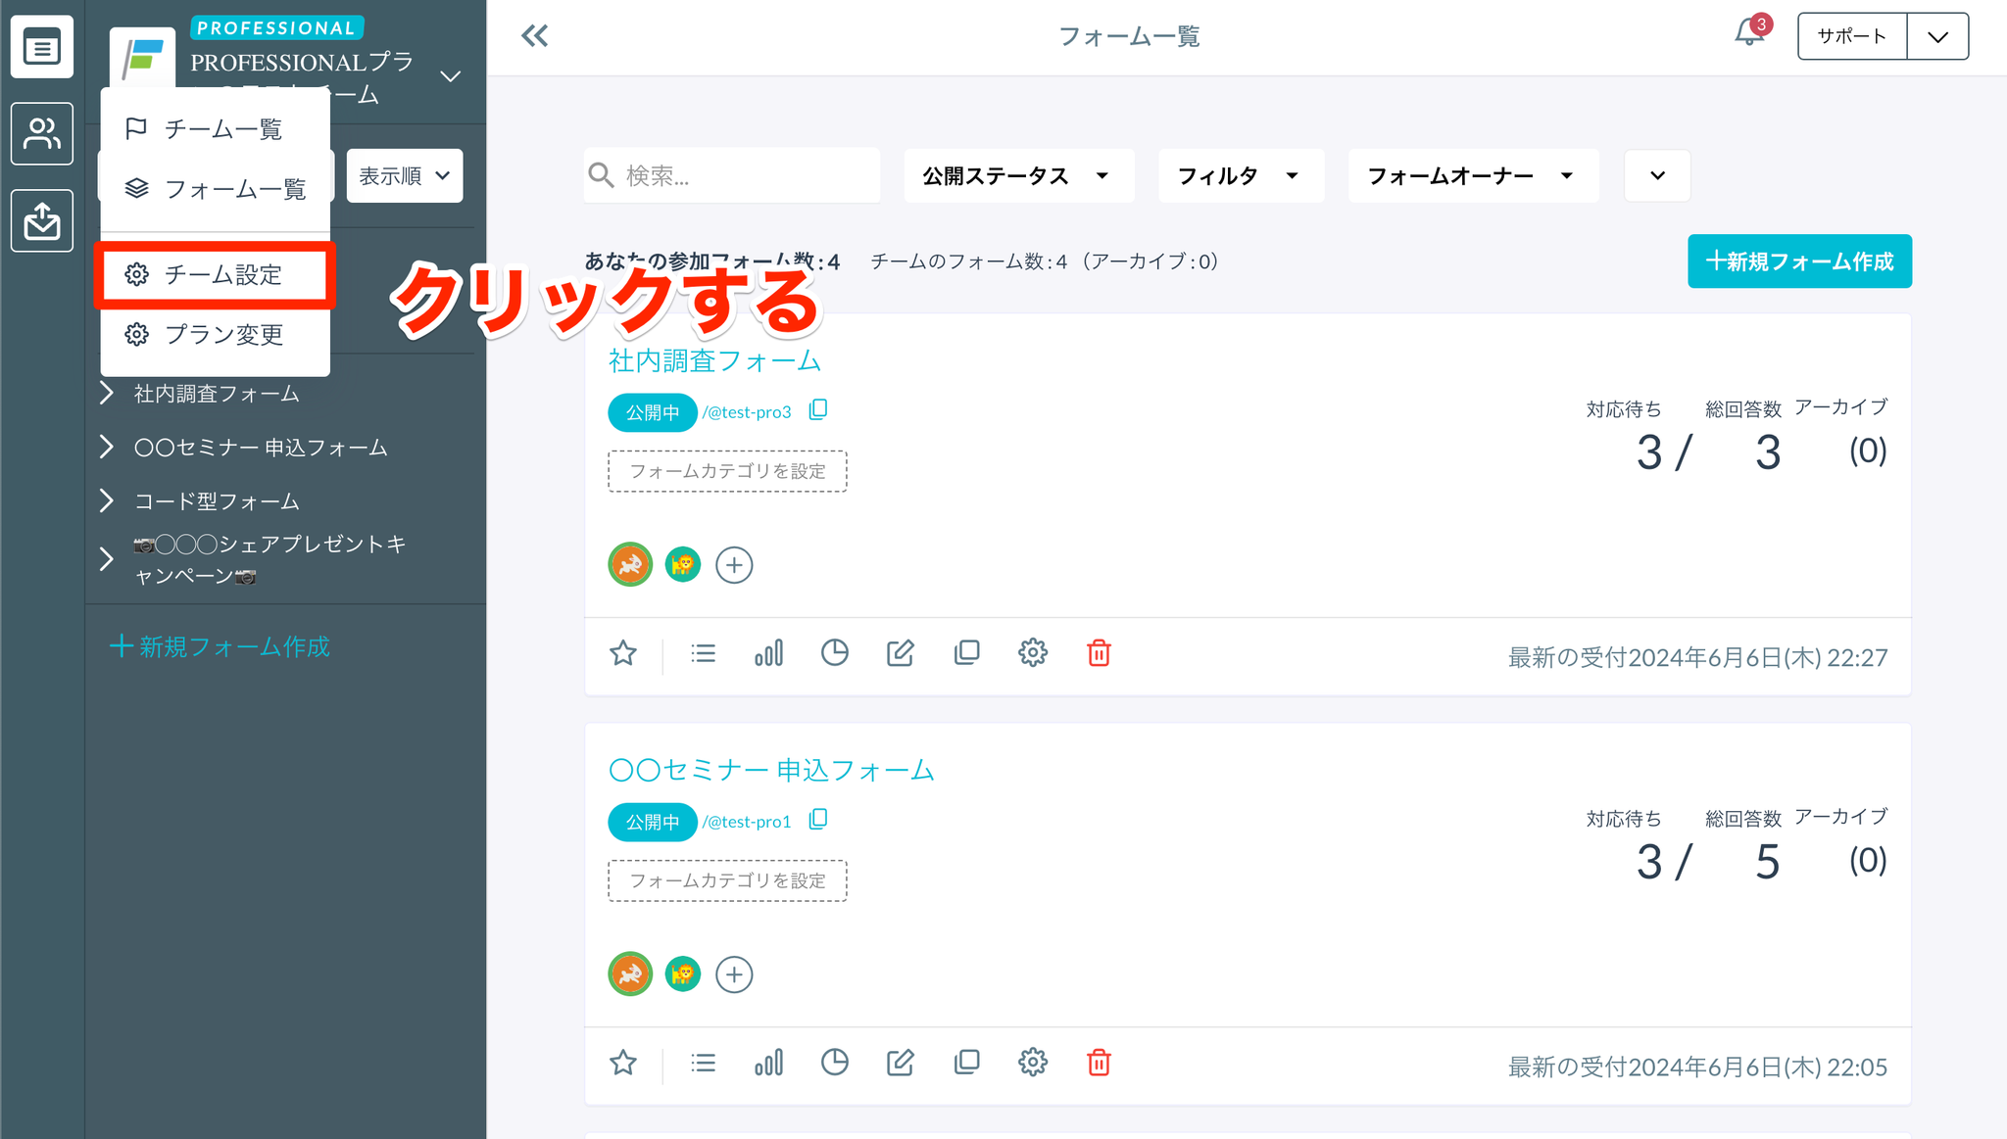Collapse sidebar with double chevron icon
The height and width of the screenshot is (1139, 2007).
point(534,36)
